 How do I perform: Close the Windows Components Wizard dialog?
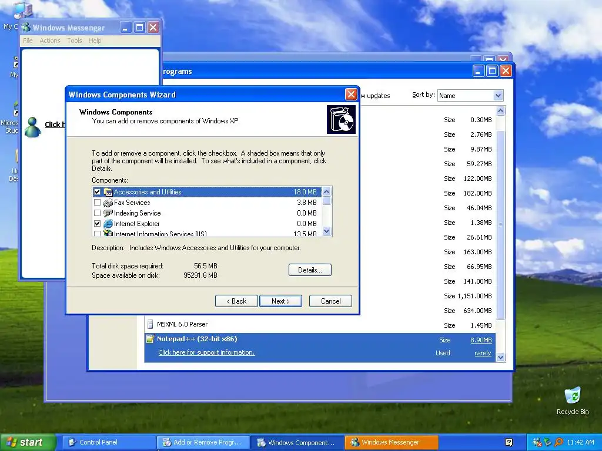pyautogui.click(x=351, y=95)
